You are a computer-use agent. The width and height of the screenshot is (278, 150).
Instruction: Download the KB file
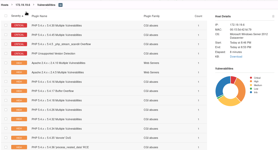236,57
